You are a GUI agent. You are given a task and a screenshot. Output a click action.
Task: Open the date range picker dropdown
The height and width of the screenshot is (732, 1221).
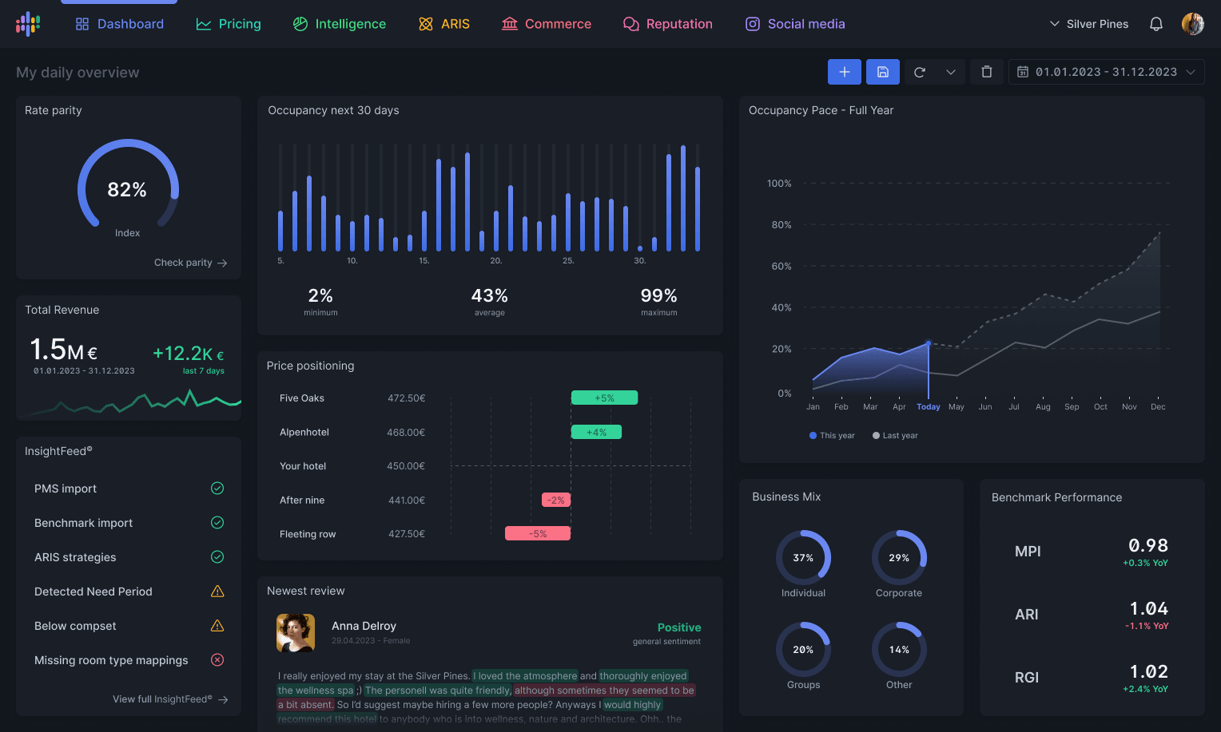tap(1106, 71)
